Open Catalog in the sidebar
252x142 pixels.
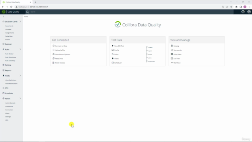pos(7,65)
